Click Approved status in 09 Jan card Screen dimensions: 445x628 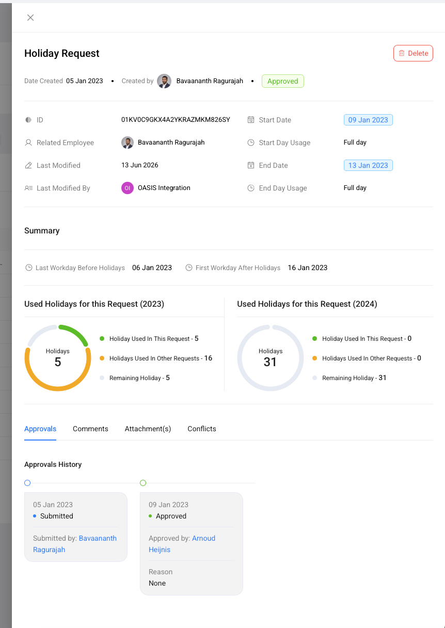[171, 516]
